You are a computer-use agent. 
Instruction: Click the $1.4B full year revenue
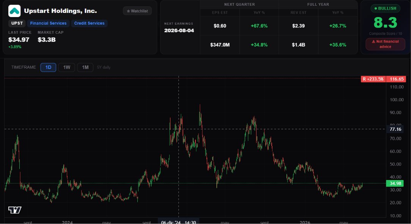pos(299,45)
